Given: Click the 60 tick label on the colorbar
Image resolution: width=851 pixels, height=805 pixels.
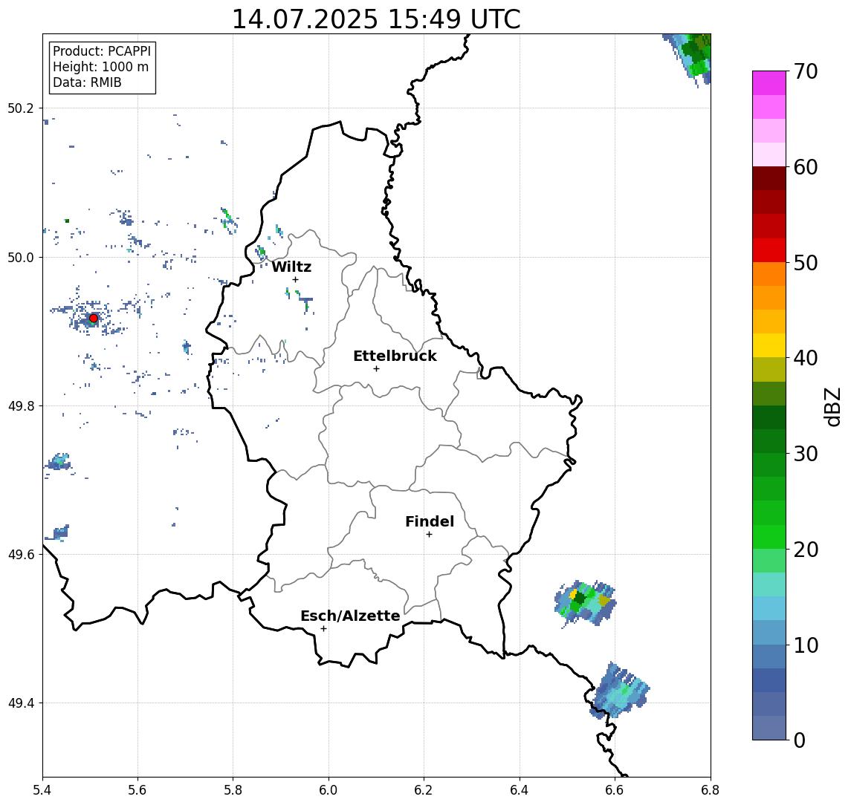Looking at the screenshot, I should pos(805,167).
